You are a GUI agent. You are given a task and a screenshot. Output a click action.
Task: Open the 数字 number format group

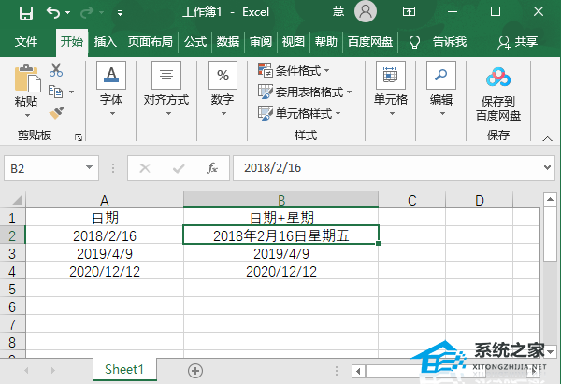(223, 90)
